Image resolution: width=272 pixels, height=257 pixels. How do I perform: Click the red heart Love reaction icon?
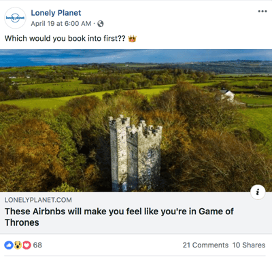[27, 245]
